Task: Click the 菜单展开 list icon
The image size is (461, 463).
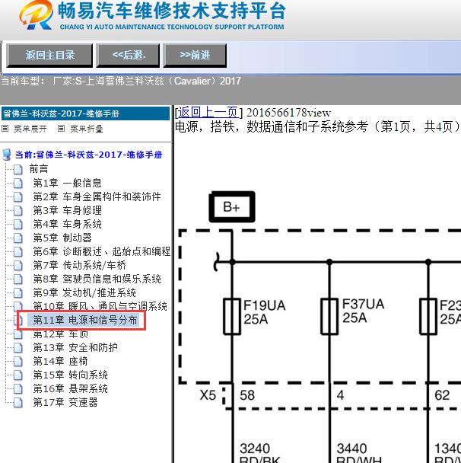Action: [x=5, y=129]
